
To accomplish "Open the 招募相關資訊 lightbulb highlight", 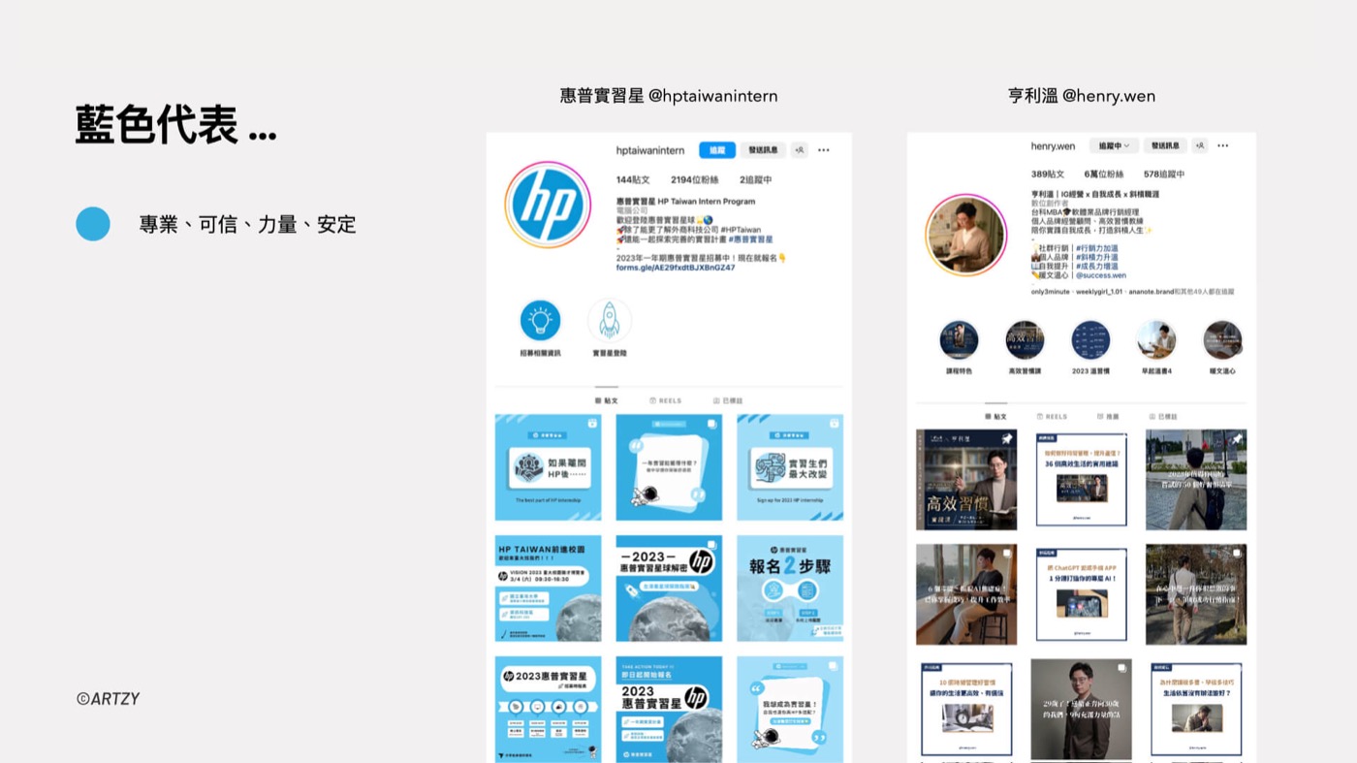I will tap(540, 320).
